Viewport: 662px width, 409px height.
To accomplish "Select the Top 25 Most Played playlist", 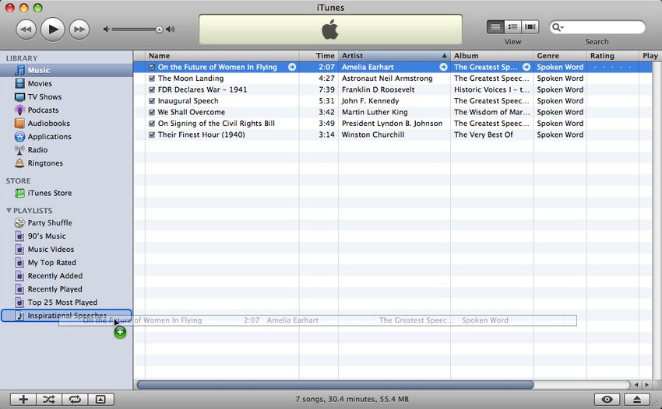I will [x=66, y=302].
